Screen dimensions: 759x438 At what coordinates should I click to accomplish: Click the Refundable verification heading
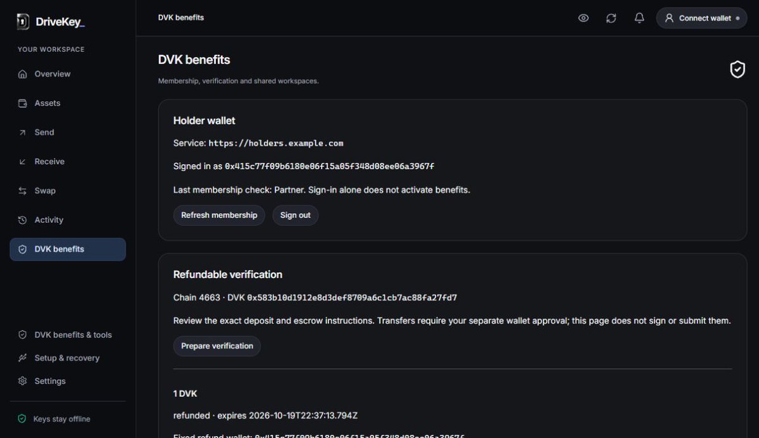point(227,275)
